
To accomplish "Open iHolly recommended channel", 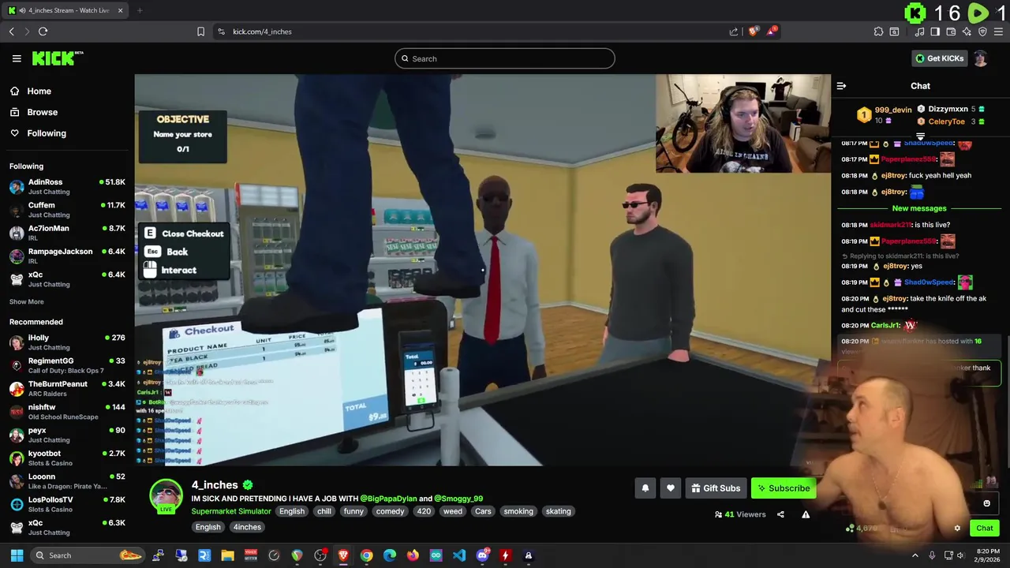I will 67,342.
